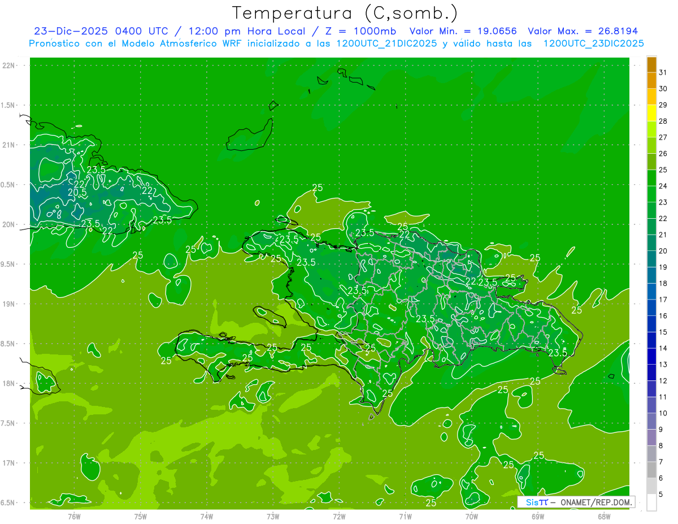Click the '31' value on the color legend
678x524 pixels.
pyautogui.click(x=663, y=72)
